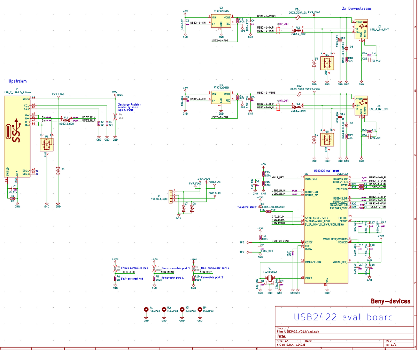Select mounting hole H2
This screenshot has width=418, height=351.
164,309
